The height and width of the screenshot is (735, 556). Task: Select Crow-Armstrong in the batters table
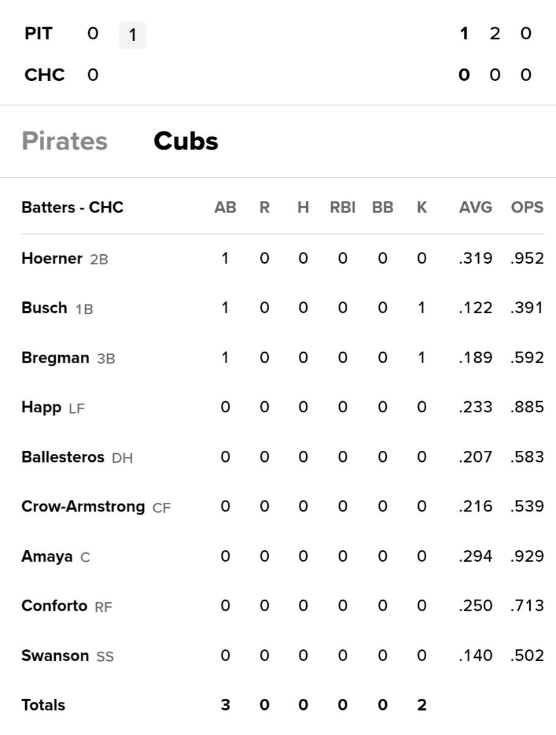[x=83, y=507]
